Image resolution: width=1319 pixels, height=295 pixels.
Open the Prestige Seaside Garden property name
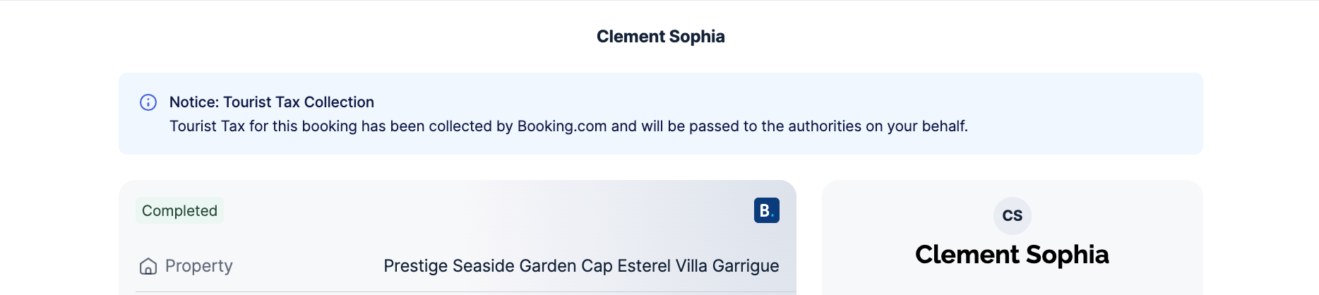[580, 266]
